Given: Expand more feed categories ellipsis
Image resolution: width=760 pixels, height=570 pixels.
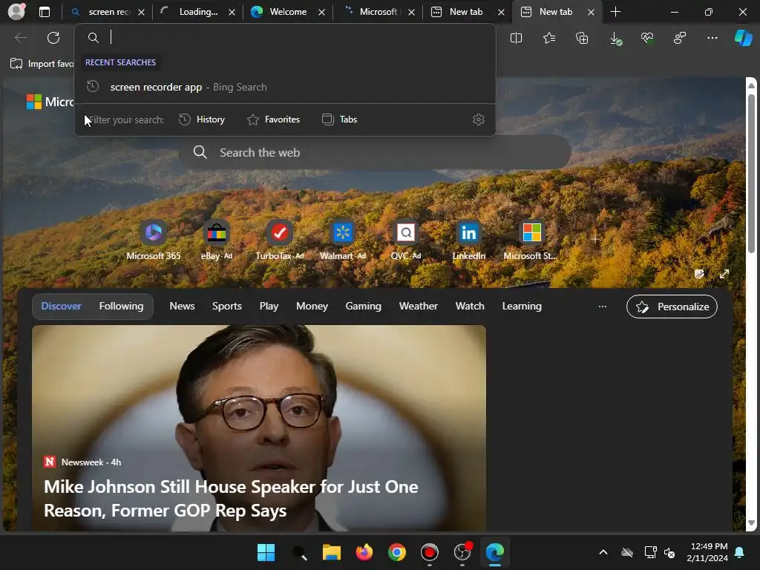Looking at the screenshot, I should click(603, 307).
